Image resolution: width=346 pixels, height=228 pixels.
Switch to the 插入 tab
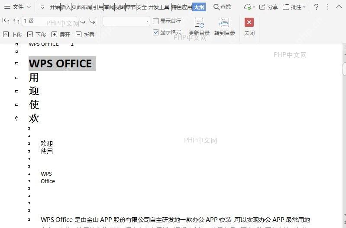pyautogui.click(x=65, y=7)
